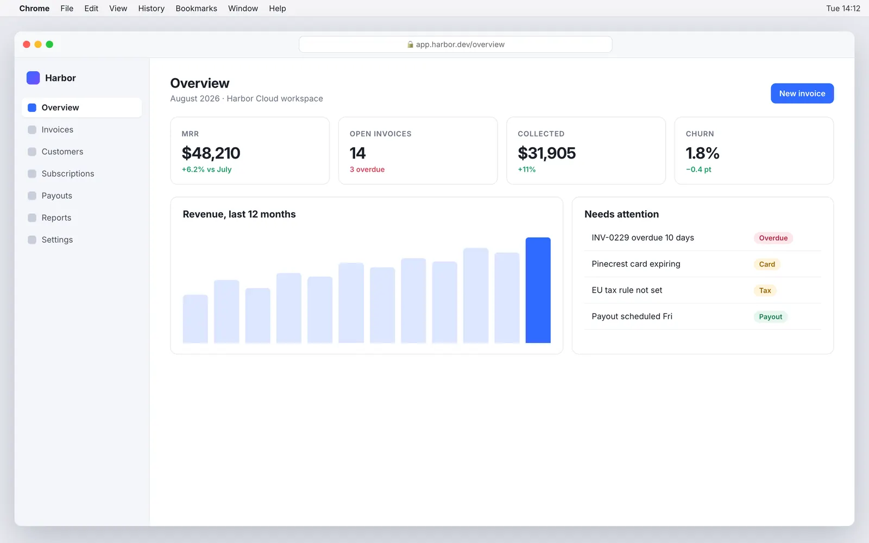This screenshot has height=543, width=869.
Task: Click the Tax badge
Action: click(765, 291)
